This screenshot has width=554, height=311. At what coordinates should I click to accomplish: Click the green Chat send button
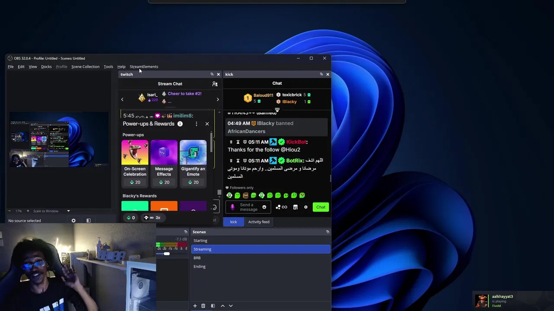[321, 207]
